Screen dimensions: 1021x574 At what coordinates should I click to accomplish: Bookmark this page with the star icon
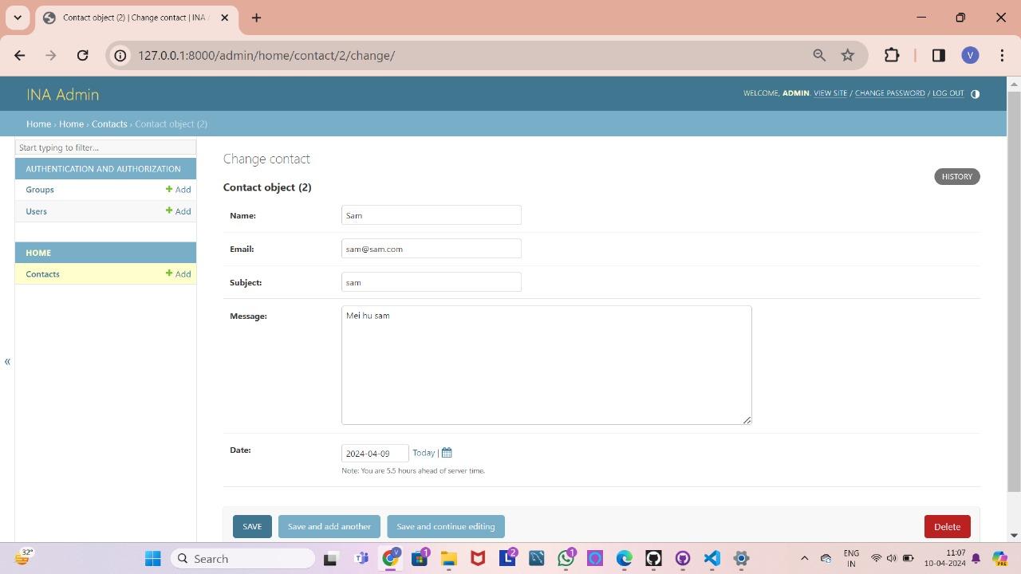click(848, 55)
